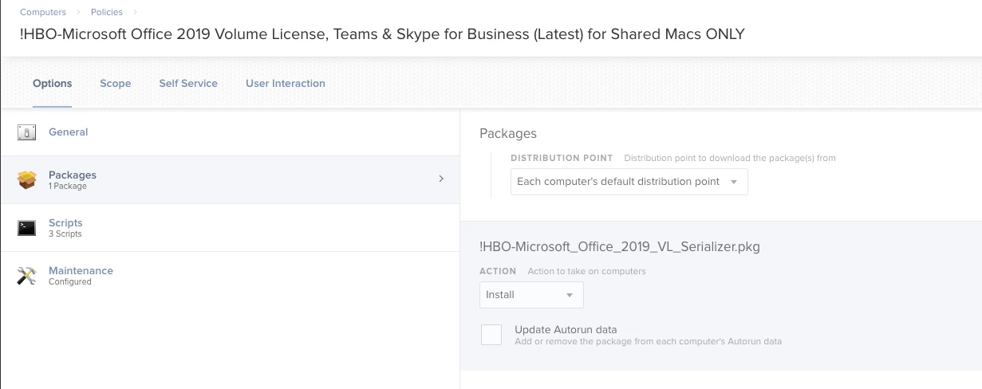This screenshot has width=982, height=389.
Task: Click the policy title heading text
Action: [x=382, y=34]
